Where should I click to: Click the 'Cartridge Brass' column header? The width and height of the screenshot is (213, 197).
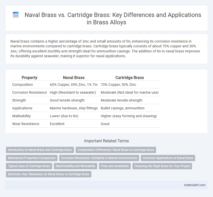pyautogui.click(x=130, y=77)
